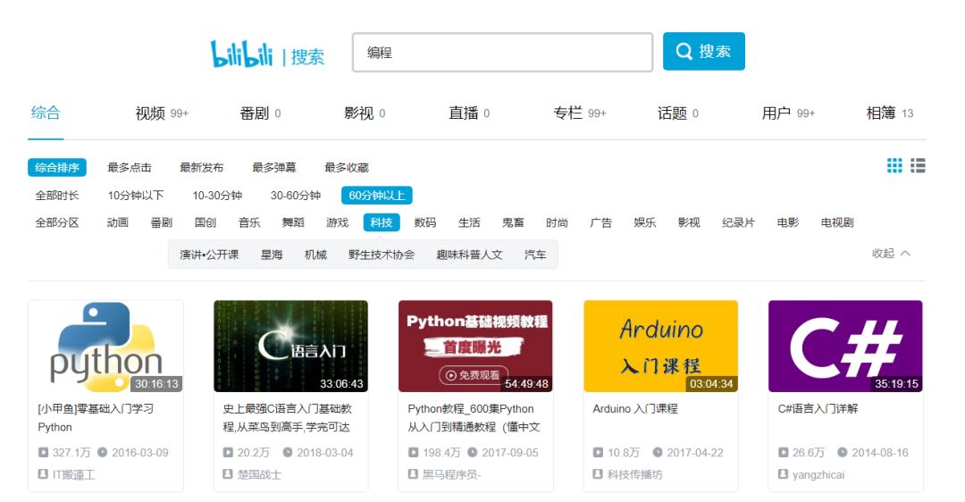Filter by 鬼畜 category
The image size is (965, 502).
[513, 222]
